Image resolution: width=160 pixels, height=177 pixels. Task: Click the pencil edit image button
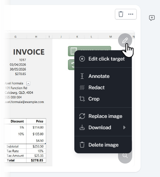tap(125, 40)
